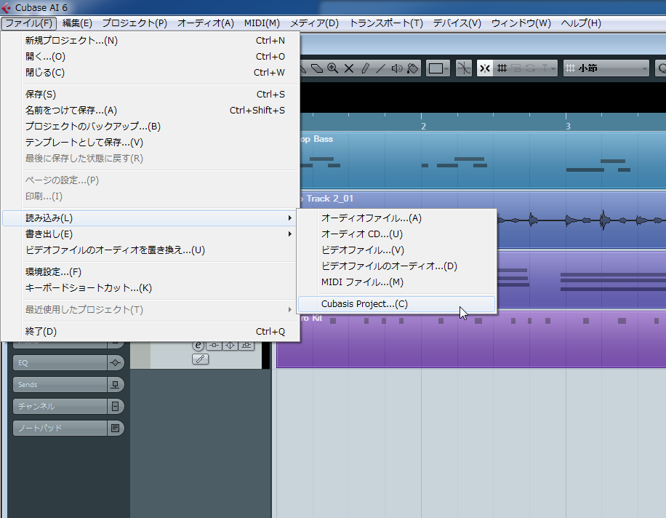666x518 pixels.
Task: Open the 編集(E) menu
Action: [x=77, y=23]
